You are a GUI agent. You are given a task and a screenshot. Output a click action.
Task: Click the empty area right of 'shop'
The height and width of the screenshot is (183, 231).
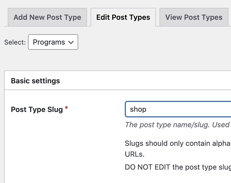[x=191, y=109]
